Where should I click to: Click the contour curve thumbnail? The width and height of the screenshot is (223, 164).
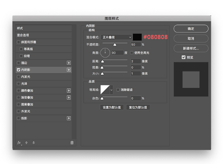pyautogui.click(x=105, y=90)
